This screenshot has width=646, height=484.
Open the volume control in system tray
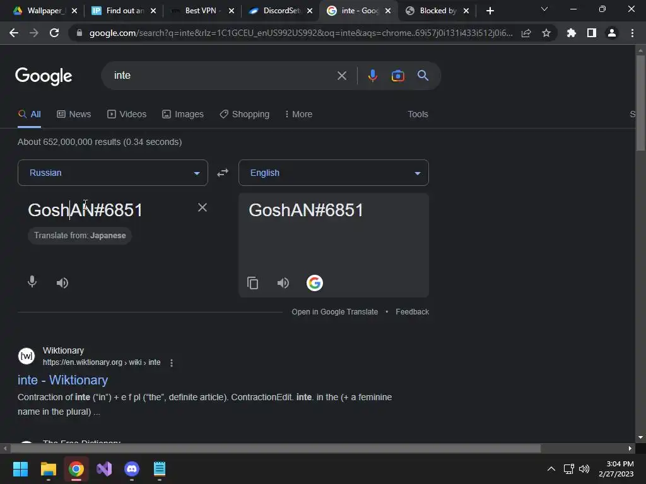coord(584,469)
